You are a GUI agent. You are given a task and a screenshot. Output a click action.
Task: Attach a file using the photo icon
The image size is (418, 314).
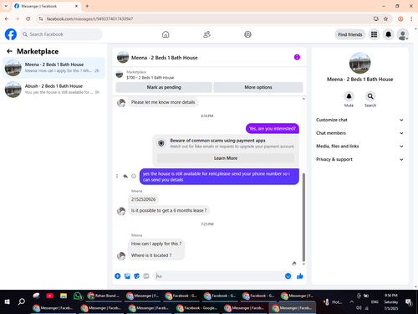(127, 276)
